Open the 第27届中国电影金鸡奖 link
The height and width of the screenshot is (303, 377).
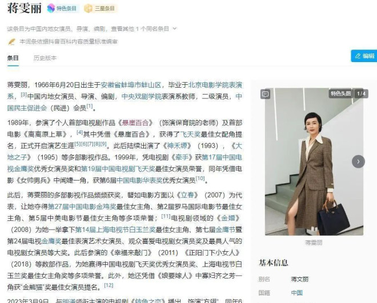tap(82, 207)
